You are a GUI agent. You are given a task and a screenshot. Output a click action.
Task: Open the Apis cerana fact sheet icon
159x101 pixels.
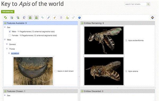coord(126,71)
